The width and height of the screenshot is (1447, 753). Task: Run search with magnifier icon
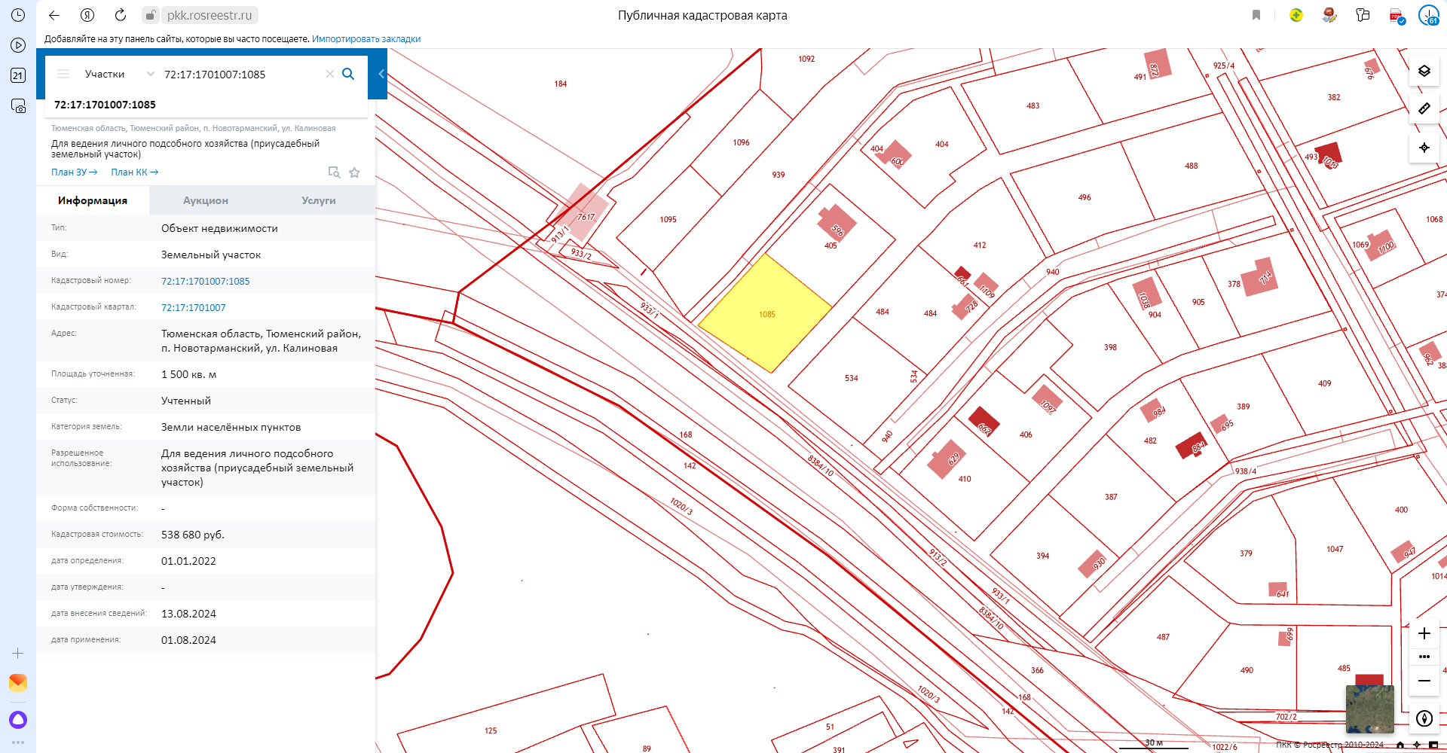tap(348, 74)
